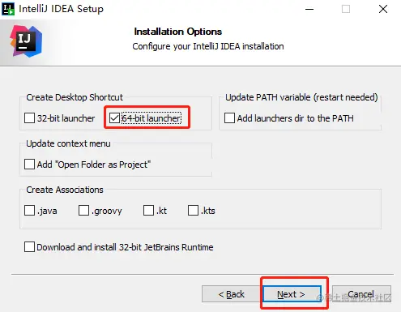Click the 64-bit launcher label text

click(x=151, y=118)
